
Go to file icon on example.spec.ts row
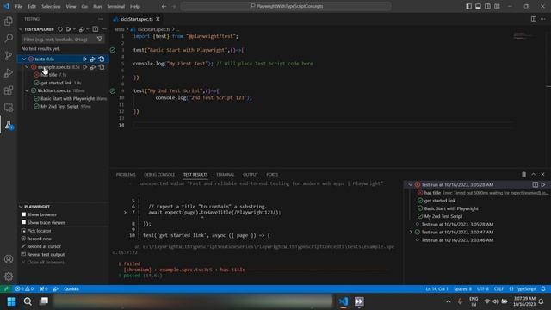pyautogui.click(x=102, y=67)
